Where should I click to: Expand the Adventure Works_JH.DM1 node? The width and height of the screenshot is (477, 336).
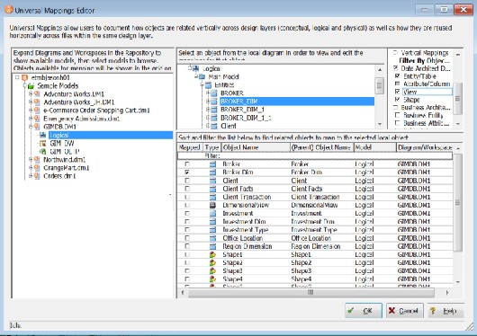(31, 102)
